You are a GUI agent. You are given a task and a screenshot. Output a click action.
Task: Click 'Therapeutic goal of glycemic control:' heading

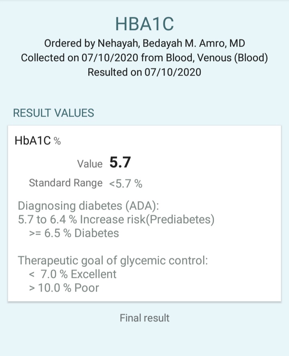113,260
